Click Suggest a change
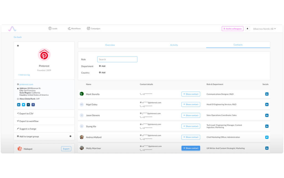Viewport: 284px width, 178px height. (44, 129)
